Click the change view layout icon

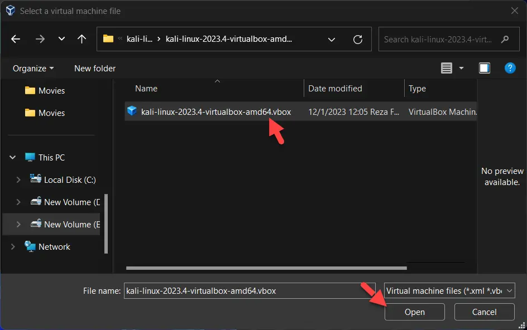pyautogui.click(x=447, y=67)
